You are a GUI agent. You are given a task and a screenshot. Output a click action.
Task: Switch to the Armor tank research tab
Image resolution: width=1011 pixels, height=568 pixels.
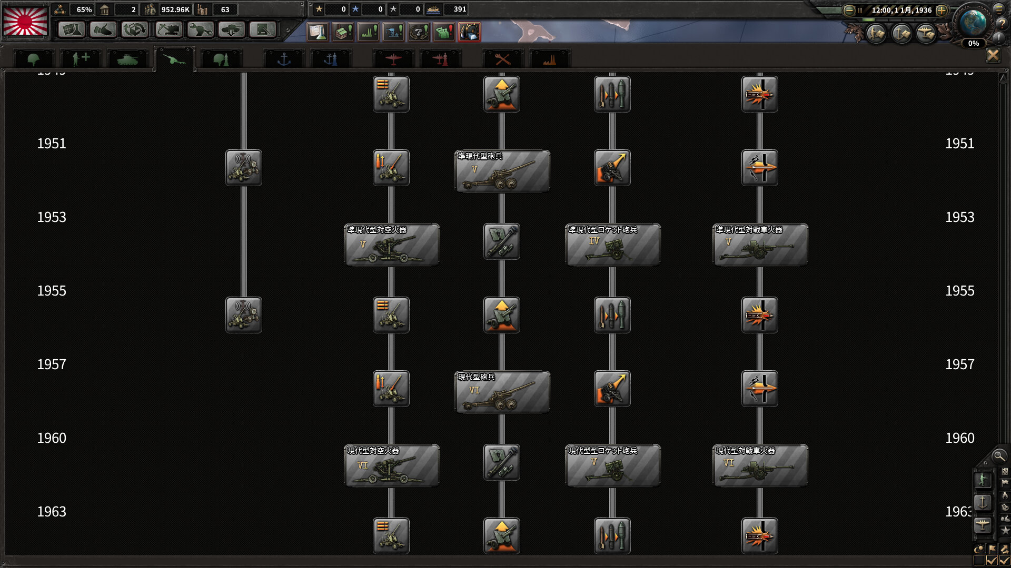127,59
